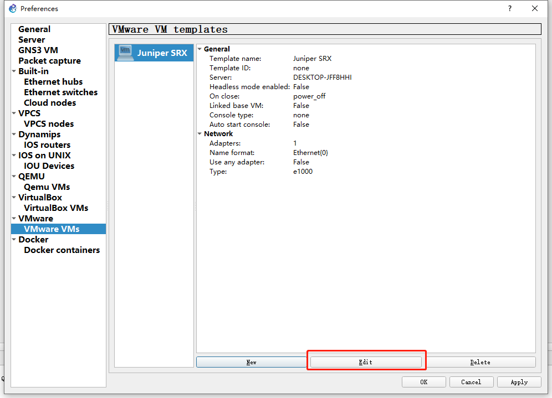Viewport: 552px width, 398px height.
Task: Click the Use any adapter row label
Action: coord(237,162)
